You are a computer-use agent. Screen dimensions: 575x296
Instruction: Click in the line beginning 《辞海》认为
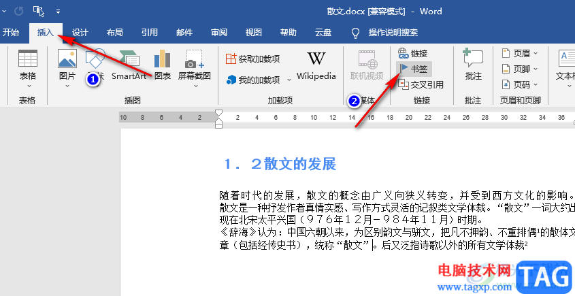point(397,232)
